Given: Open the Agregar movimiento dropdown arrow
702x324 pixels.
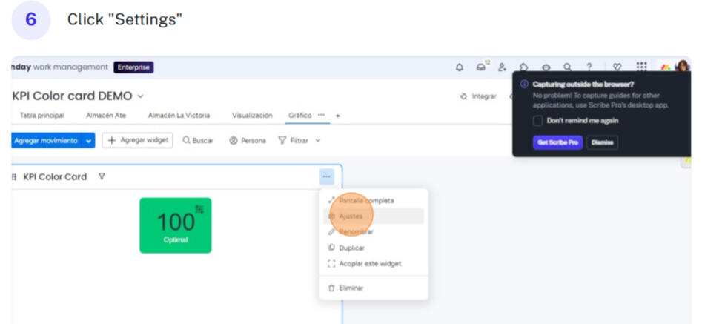Looking at the screenshot, I should (89, 141).
